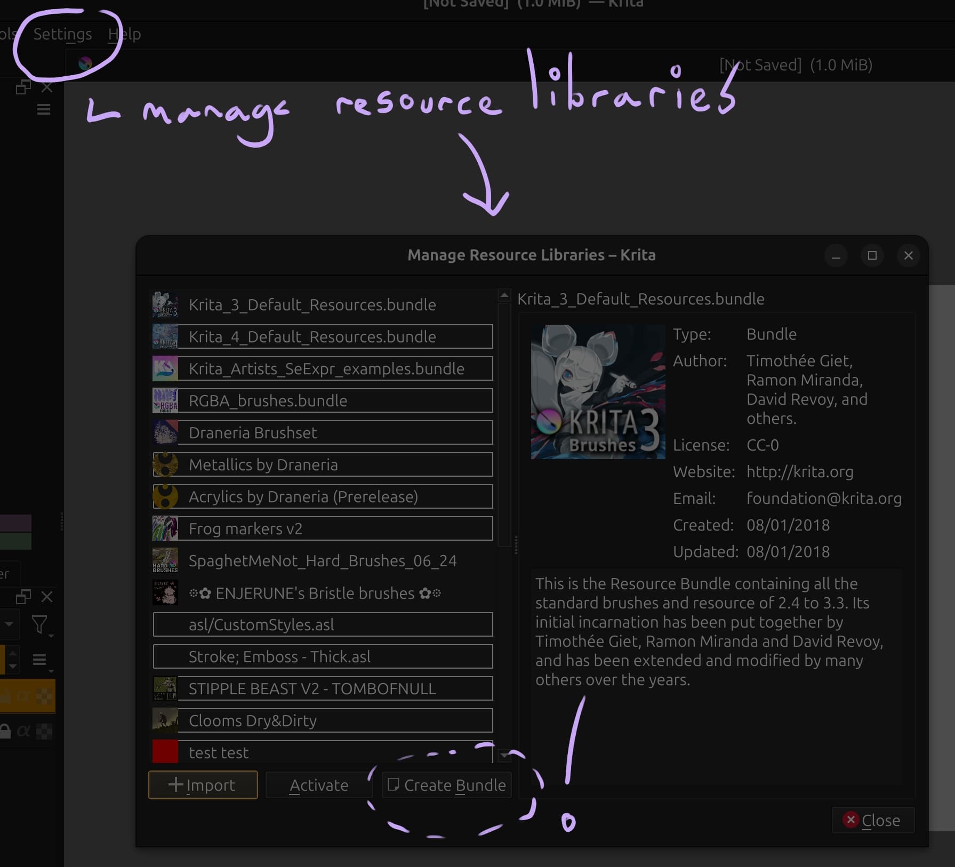Toggle inherit alpha checkerboard on bottom unselected layer
The height and width of the screenshot is (867, 955).
click(x=44, y=730)
